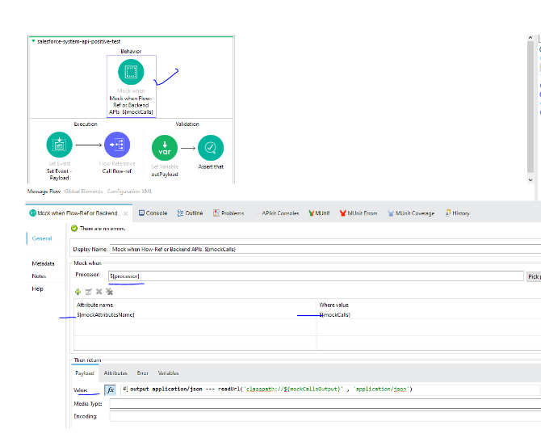The height and width of the screenshot is (442, 541).
Task: Select the General section in sidebar
Action: 42,238
